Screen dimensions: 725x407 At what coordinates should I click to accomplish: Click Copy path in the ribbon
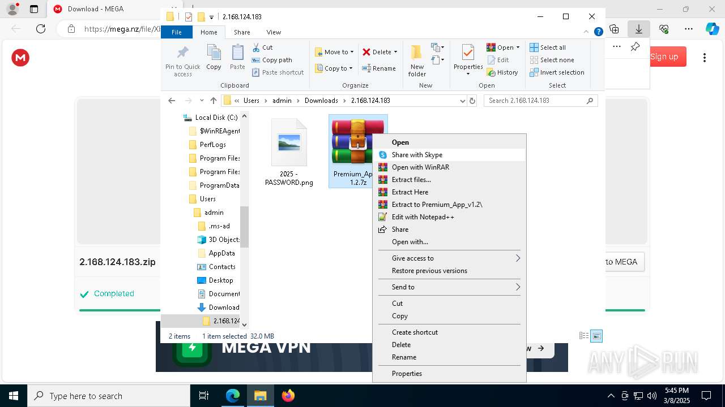(x=272, y=60)
